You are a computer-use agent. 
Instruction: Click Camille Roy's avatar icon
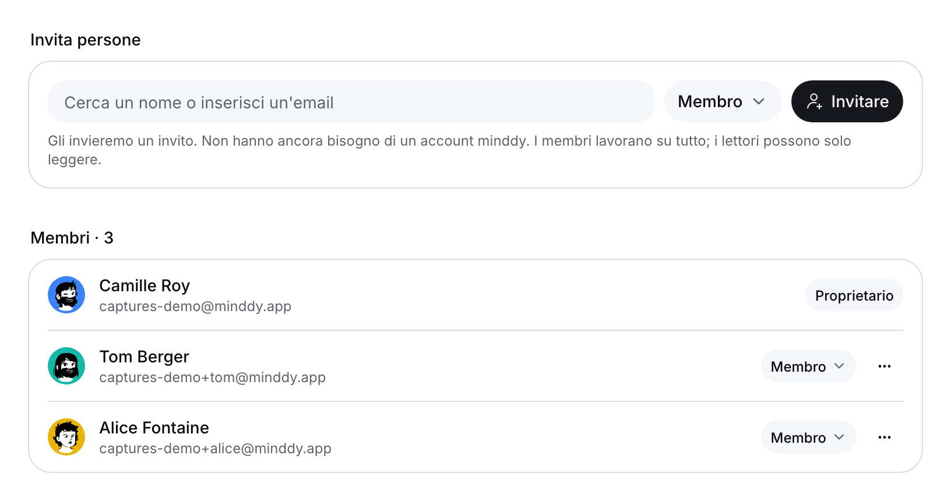tap(66, 295)
